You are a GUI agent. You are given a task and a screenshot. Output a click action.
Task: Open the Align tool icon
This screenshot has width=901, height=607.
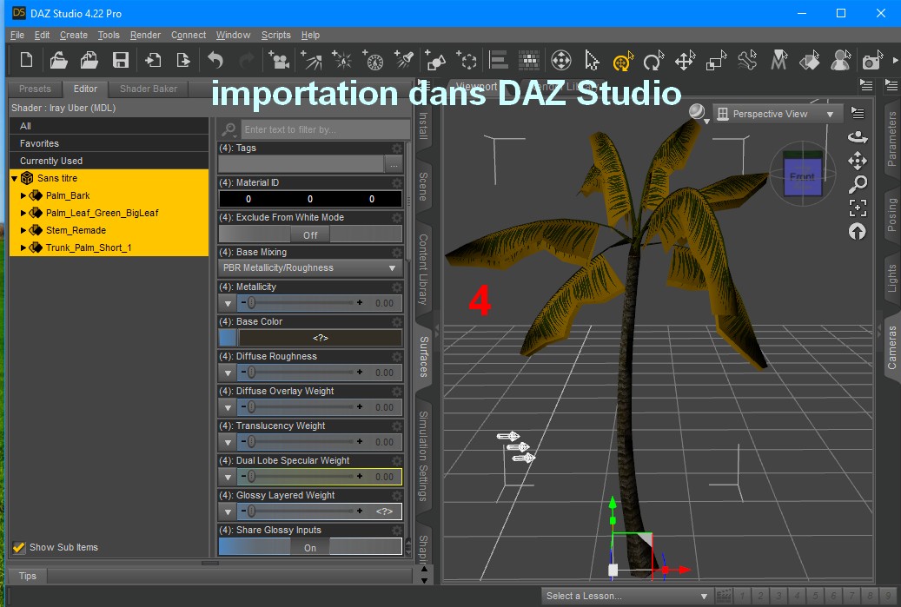498,60
